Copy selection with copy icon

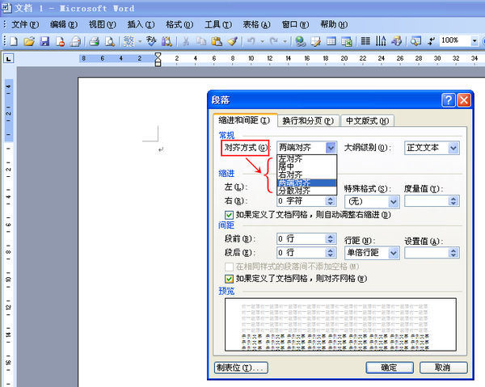(201, 41)
